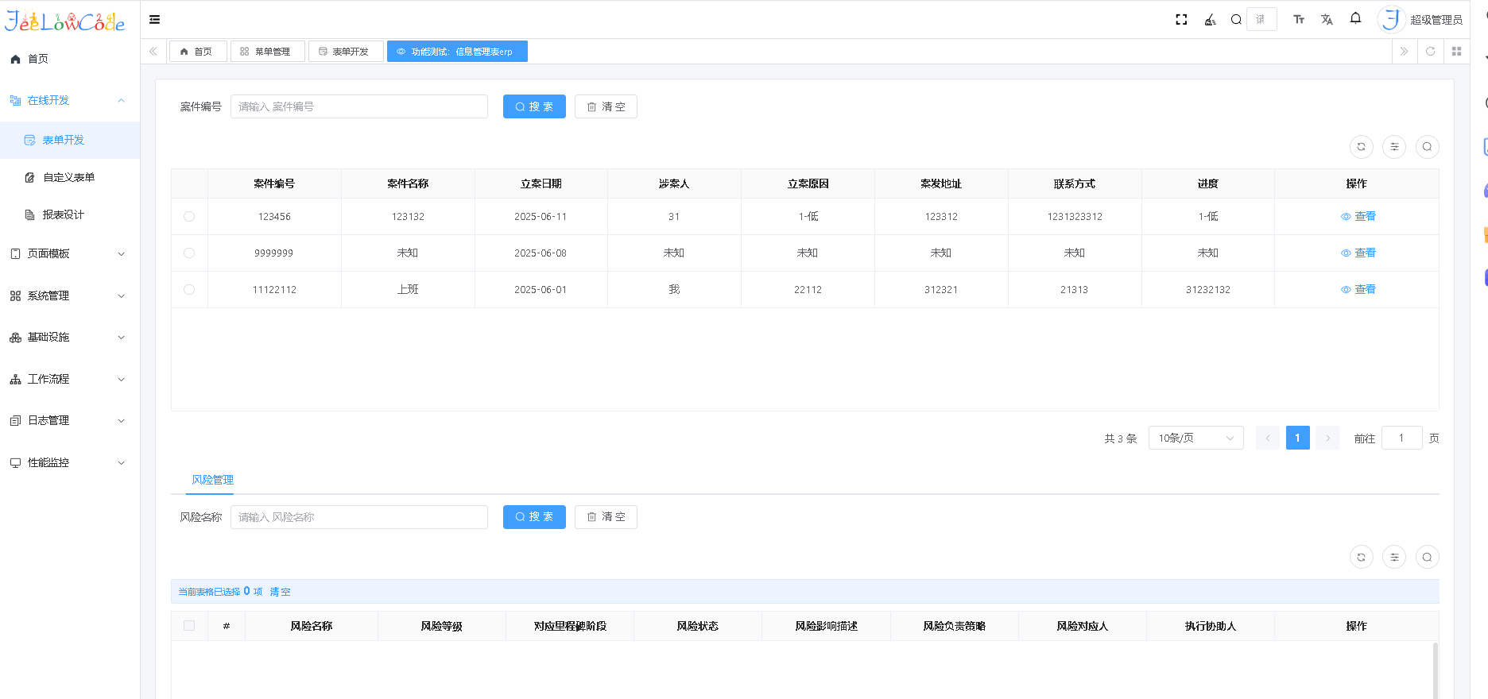Open the notifications bell icon
Screen dimensions: 1488x699
pyautogui.click(x=1355, y=18)
